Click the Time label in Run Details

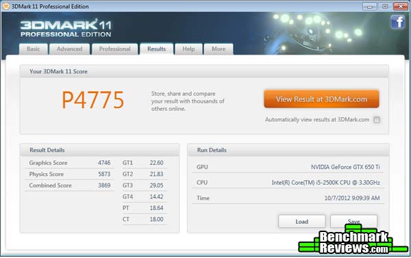click(x=203, y=198)
